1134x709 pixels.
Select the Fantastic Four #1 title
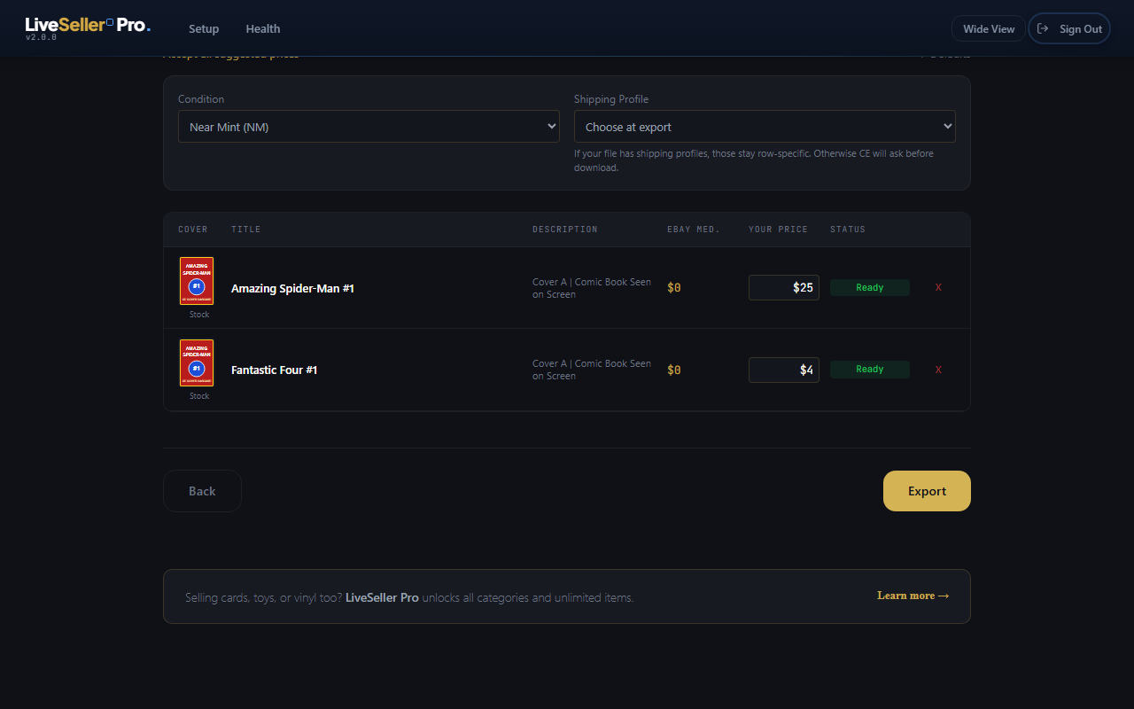[x=274, y=370]
